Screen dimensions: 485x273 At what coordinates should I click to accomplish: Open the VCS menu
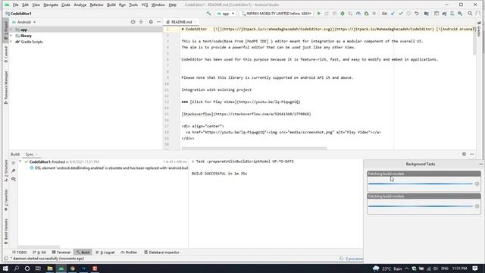(145, 5)
